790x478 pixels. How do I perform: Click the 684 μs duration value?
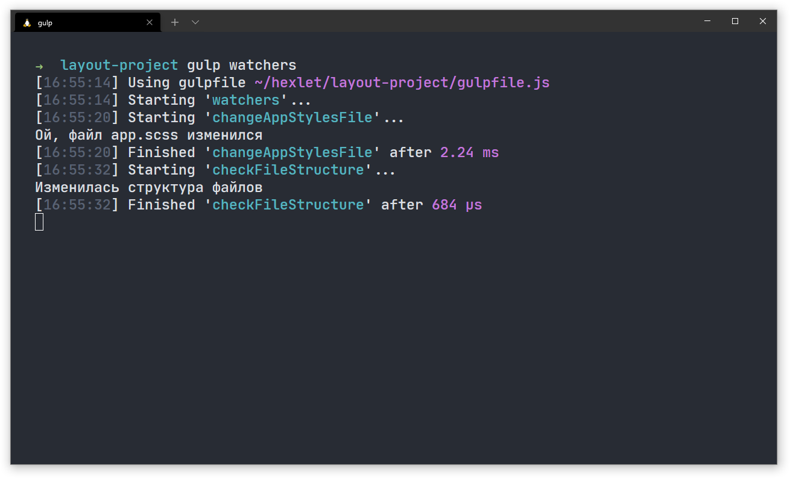point(457,205)
